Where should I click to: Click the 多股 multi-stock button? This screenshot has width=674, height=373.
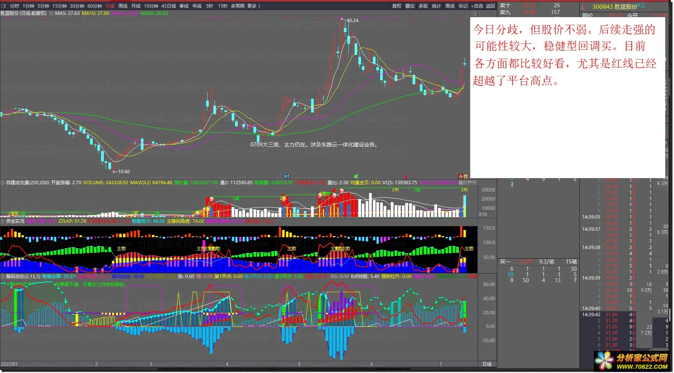point(423,6)
